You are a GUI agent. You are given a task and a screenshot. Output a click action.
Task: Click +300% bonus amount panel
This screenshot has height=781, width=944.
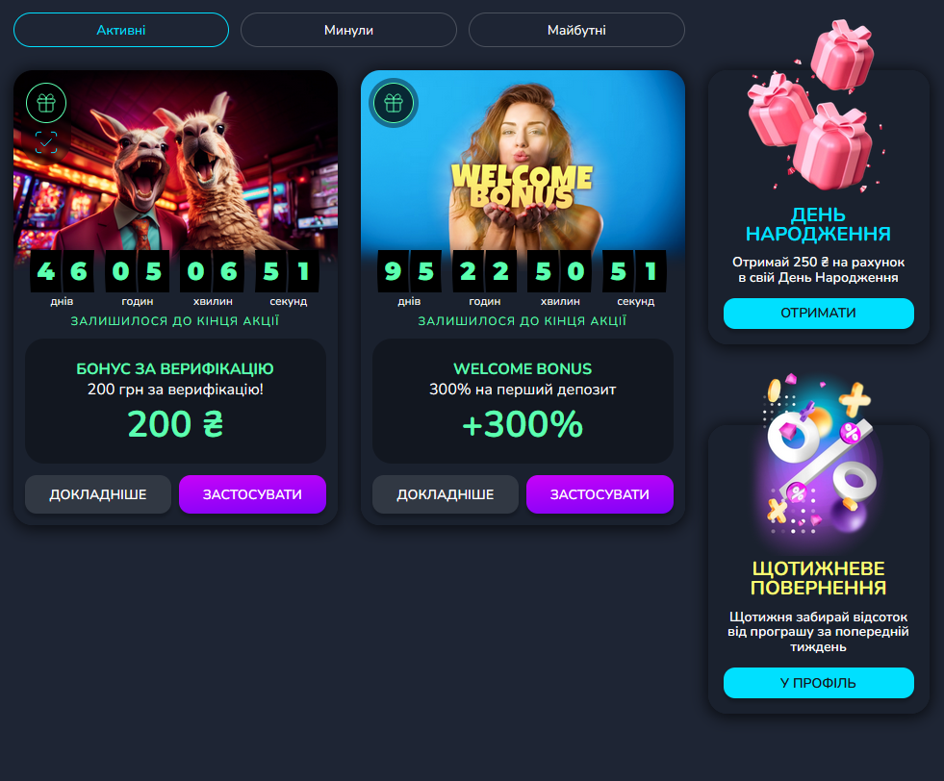pos(523,401)
